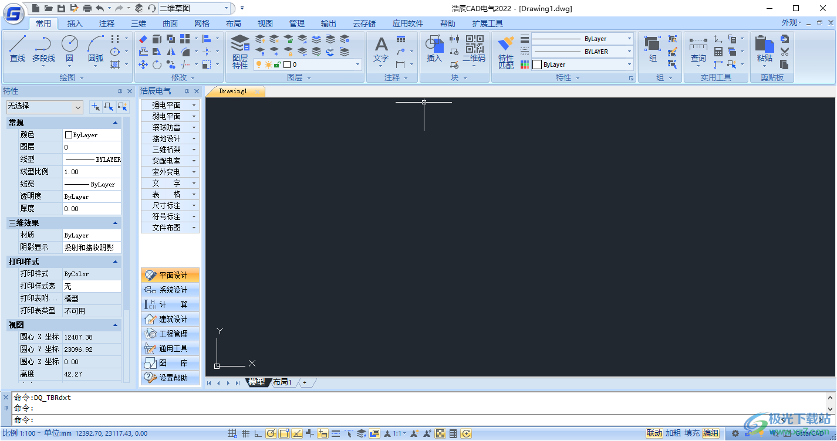Select the 直线 line tool
The width and height of the screenshot is (837, 441).
(18, 48)
